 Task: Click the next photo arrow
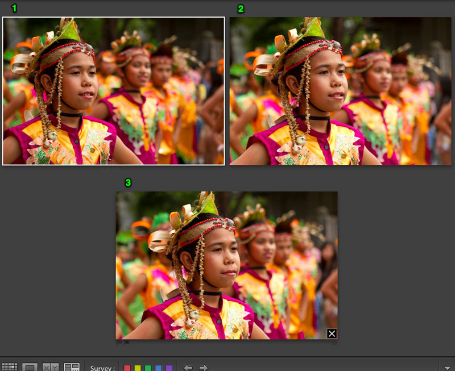204,367
